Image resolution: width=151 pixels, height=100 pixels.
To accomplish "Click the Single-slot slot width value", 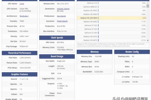I will tap(61, 61).
